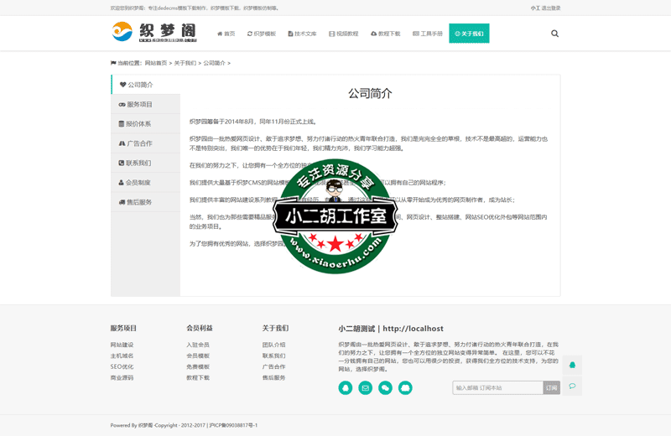The width and height of the screenshot is (671, 436).
Task: Click the floating QQ icon at right edge
Action: click(572, 365)
